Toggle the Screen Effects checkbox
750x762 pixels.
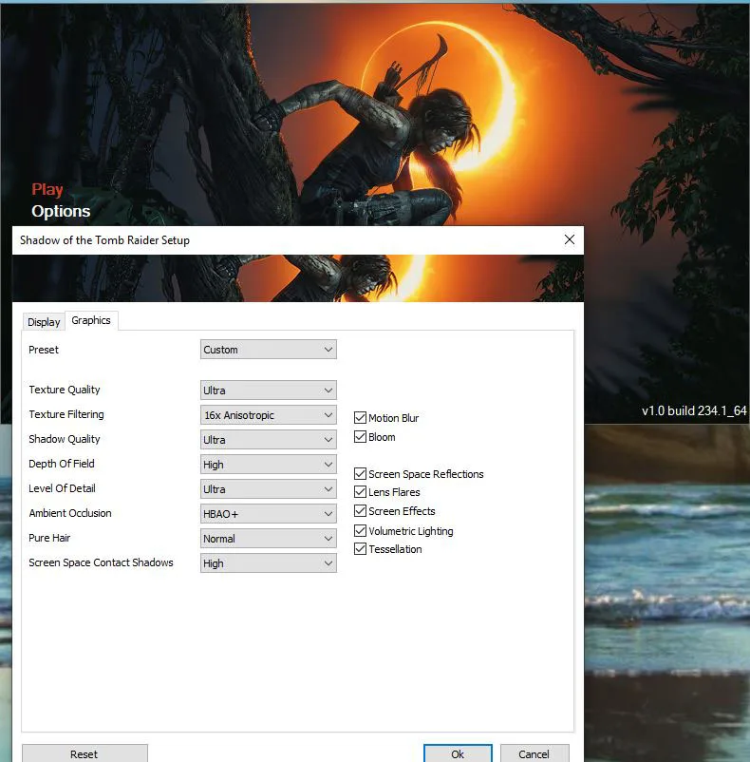[360, 511]
